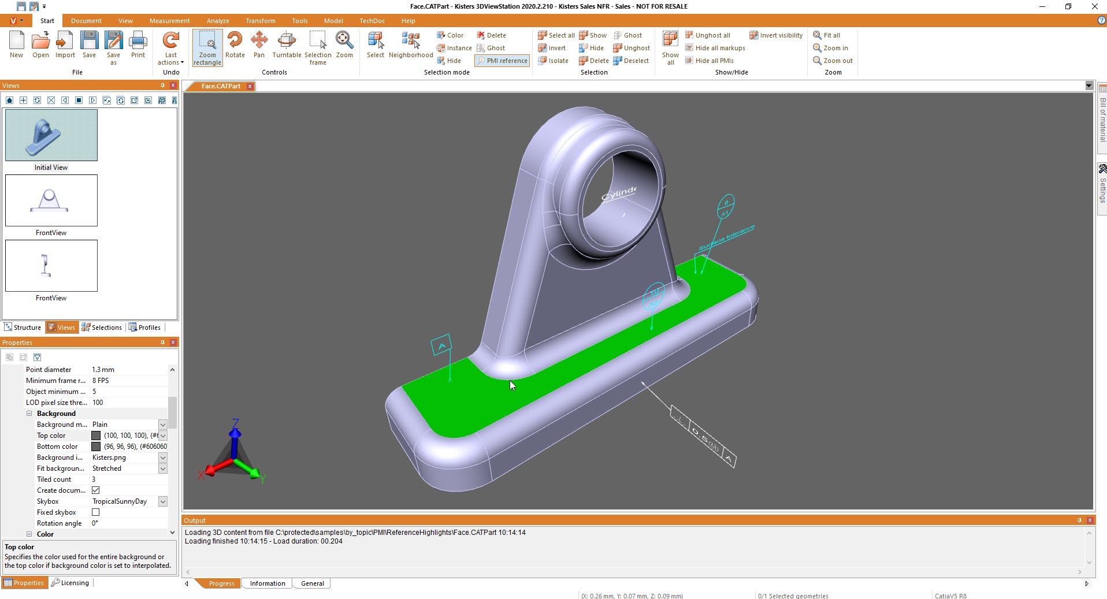This screenshot has height=599, width=1107.
Task: Toggle PMI reference selection mode
Action: pyautogui.click(x=502, y=61)
